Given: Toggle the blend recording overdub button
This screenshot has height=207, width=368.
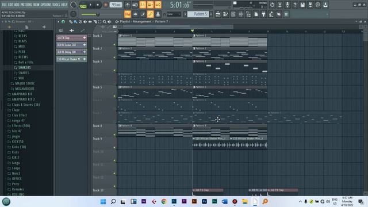Looking at the screenshot, I should (150, 5).
